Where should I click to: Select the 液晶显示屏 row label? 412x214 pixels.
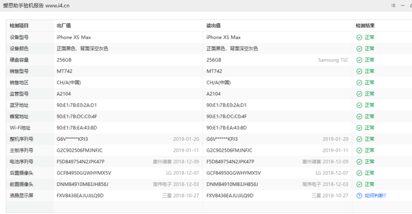(x=22, y=196)
